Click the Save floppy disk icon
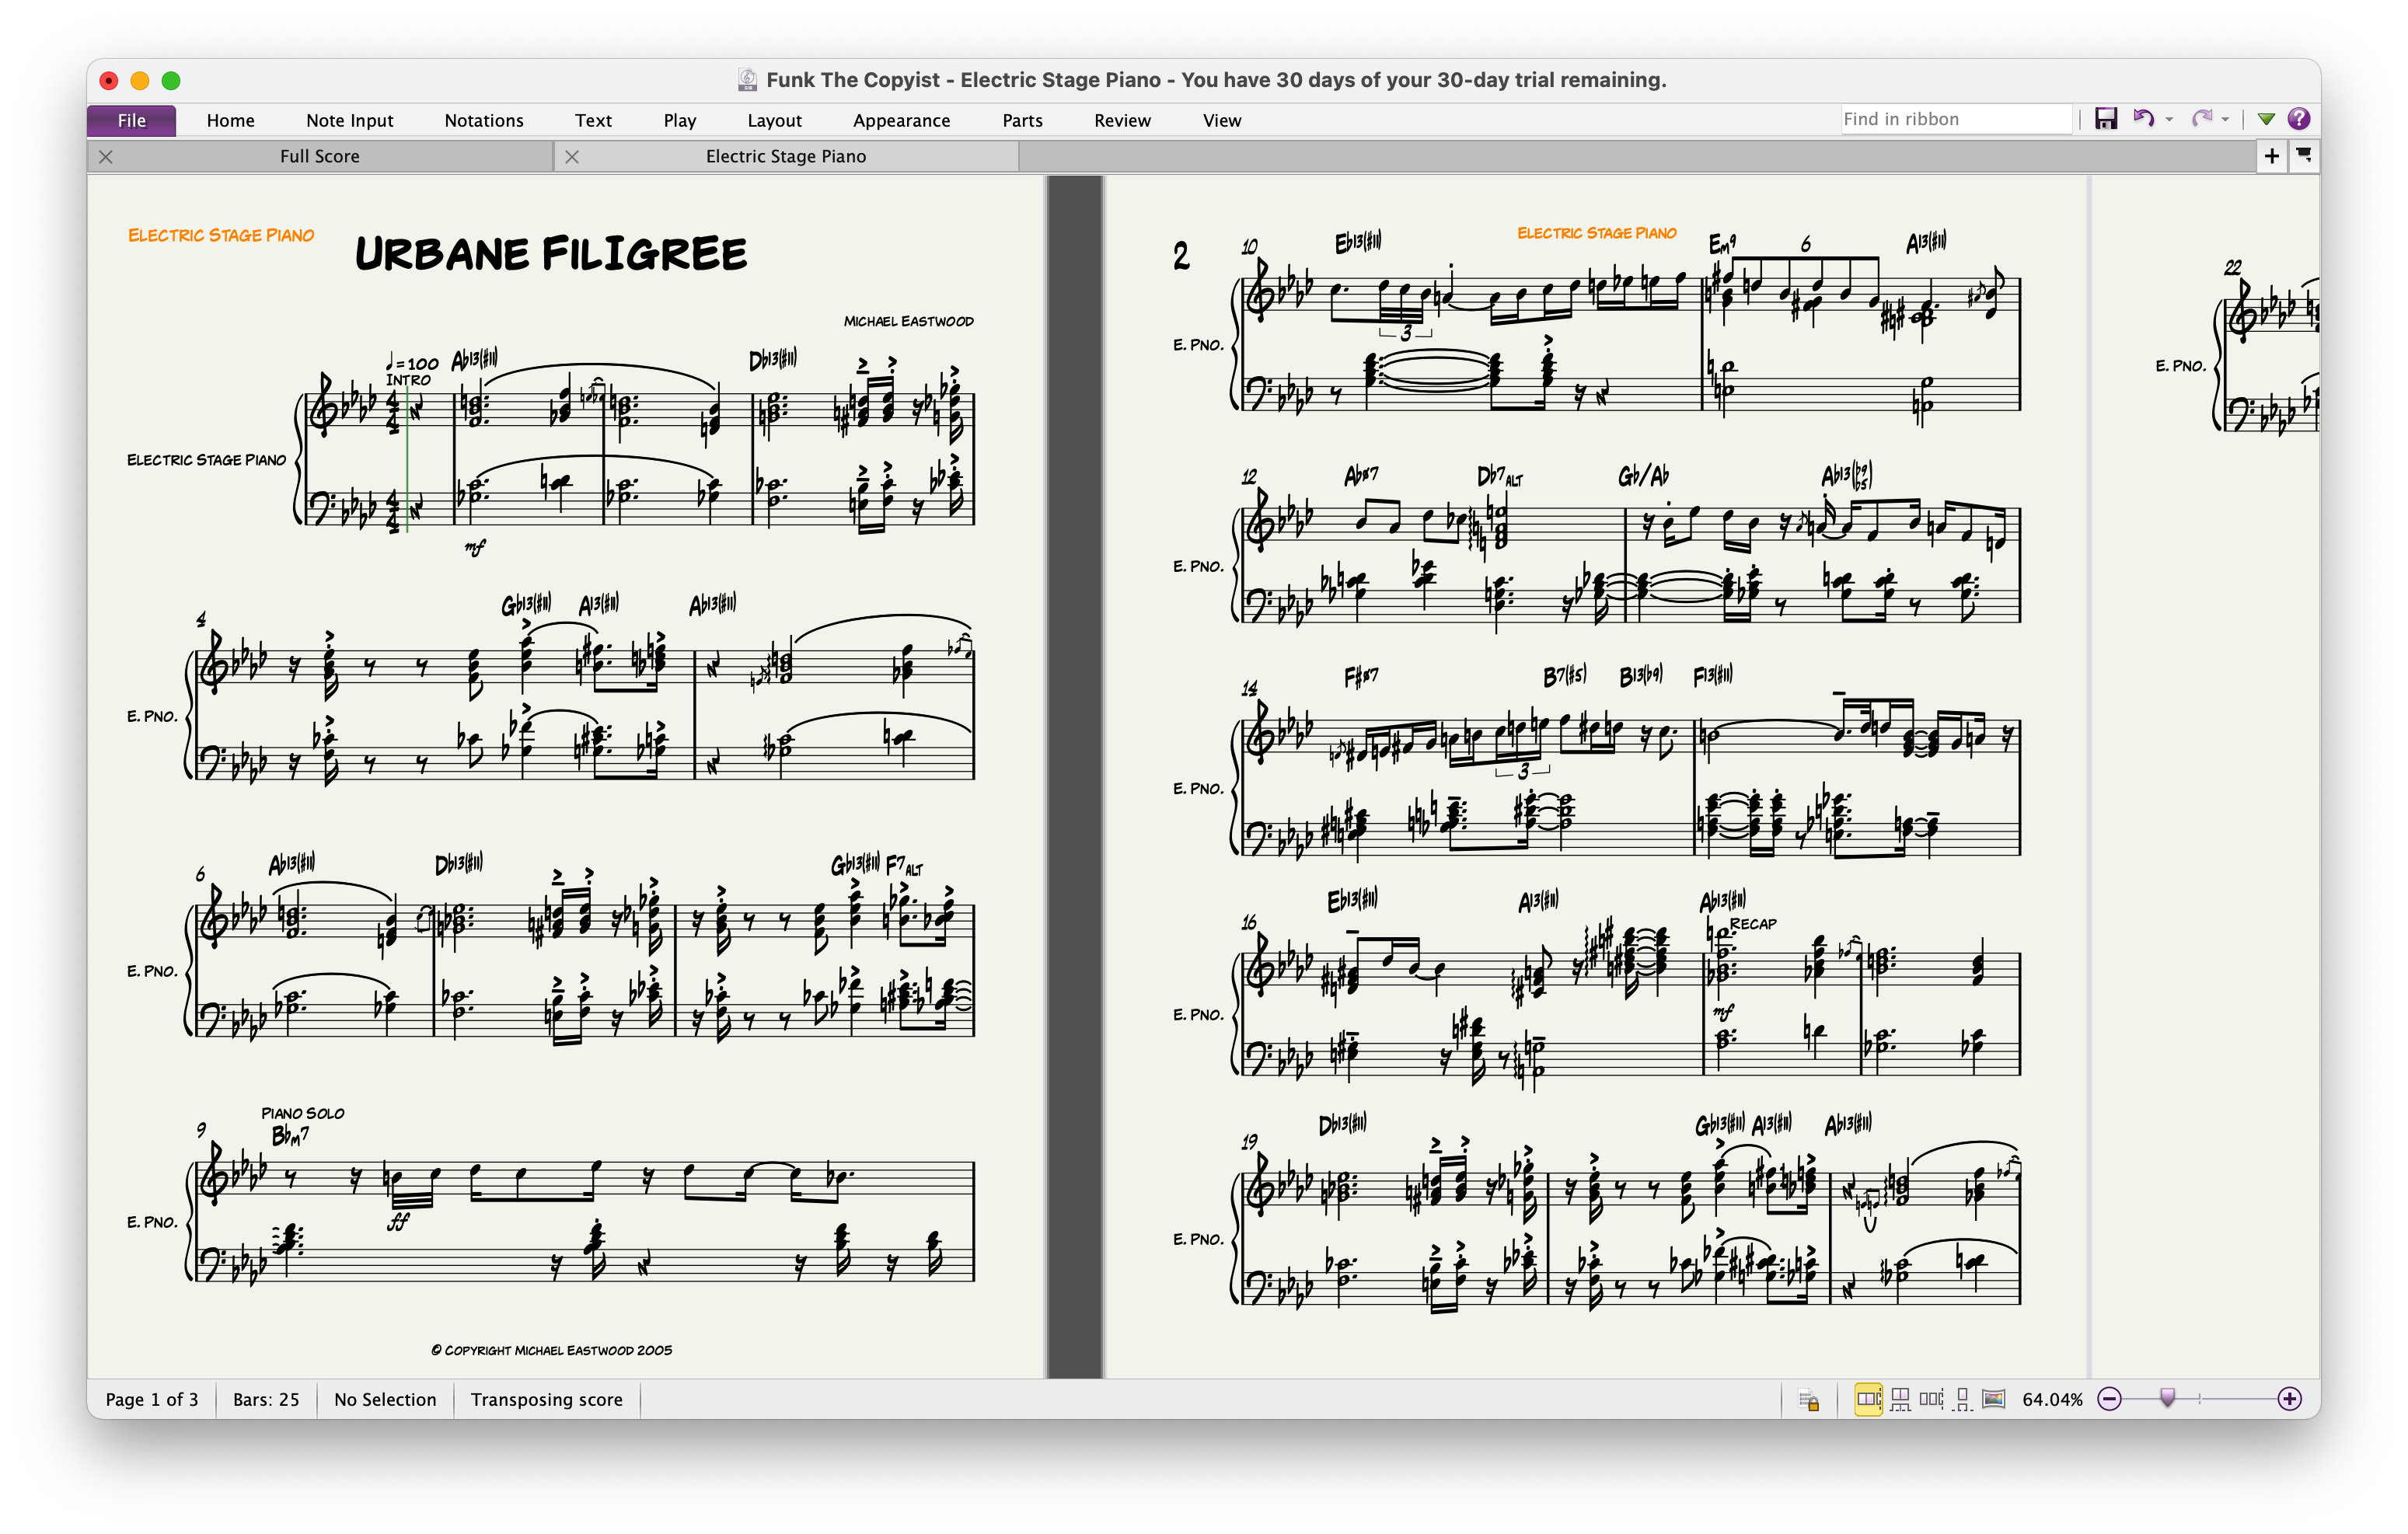Image resolution: width=2408 pixels, height=1534 pixels. click(2106, 119)
